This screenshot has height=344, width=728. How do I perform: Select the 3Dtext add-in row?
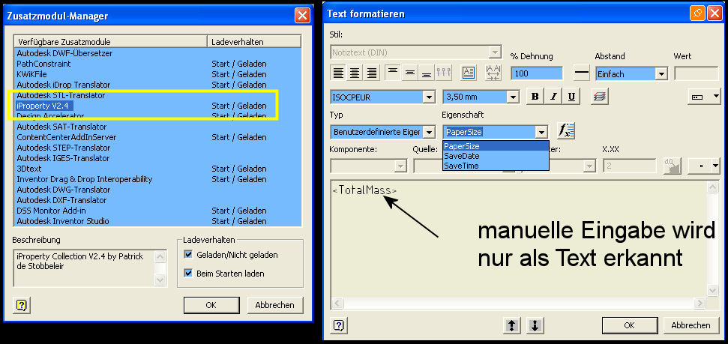pos(158,169)
